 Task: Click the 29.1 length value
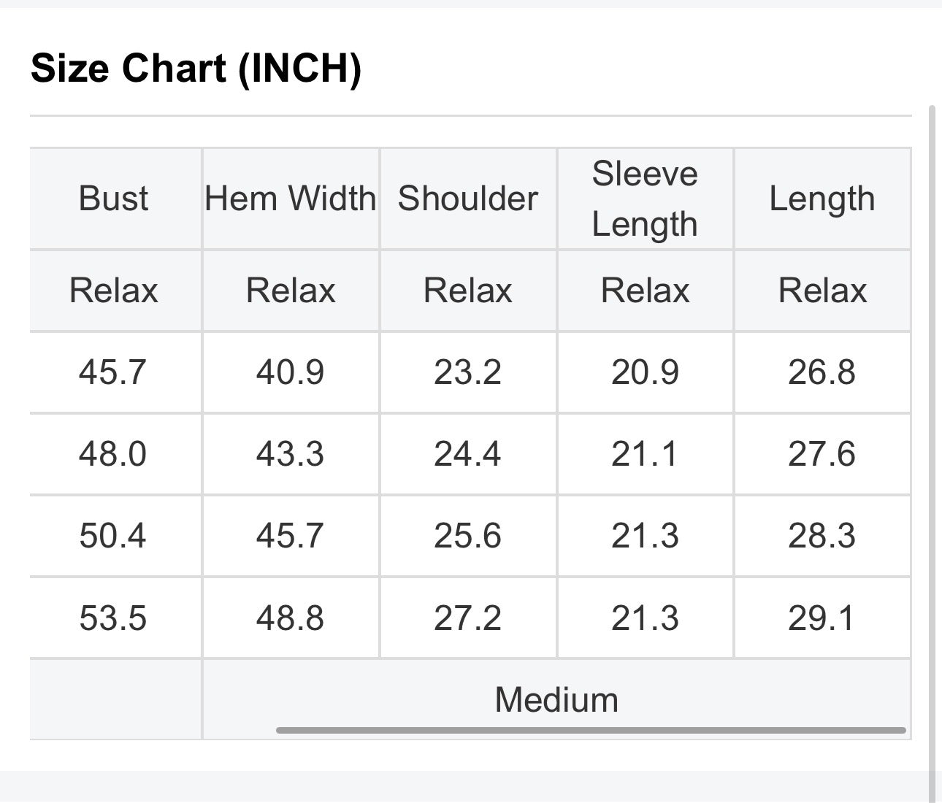[x=822, y=618]
